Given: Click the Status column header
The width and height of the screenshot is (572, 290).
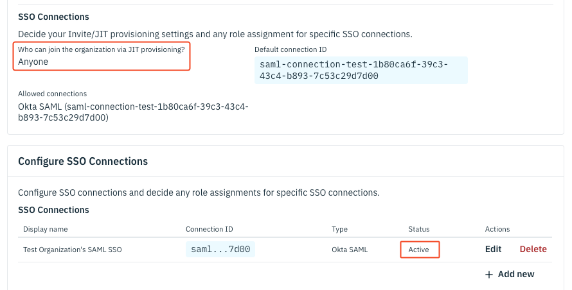Looking at the screenshot, I should pos(418,229).
